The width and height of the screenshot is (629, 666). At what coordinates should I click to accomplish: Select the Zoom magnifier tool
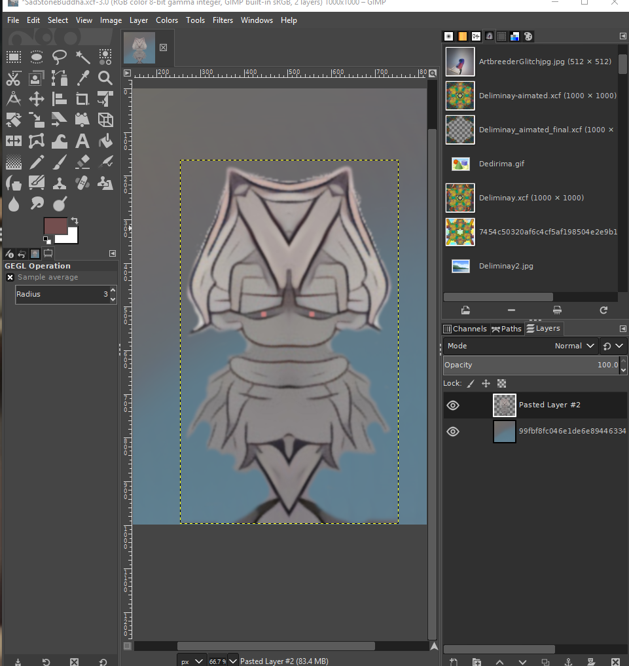point(105,78)
